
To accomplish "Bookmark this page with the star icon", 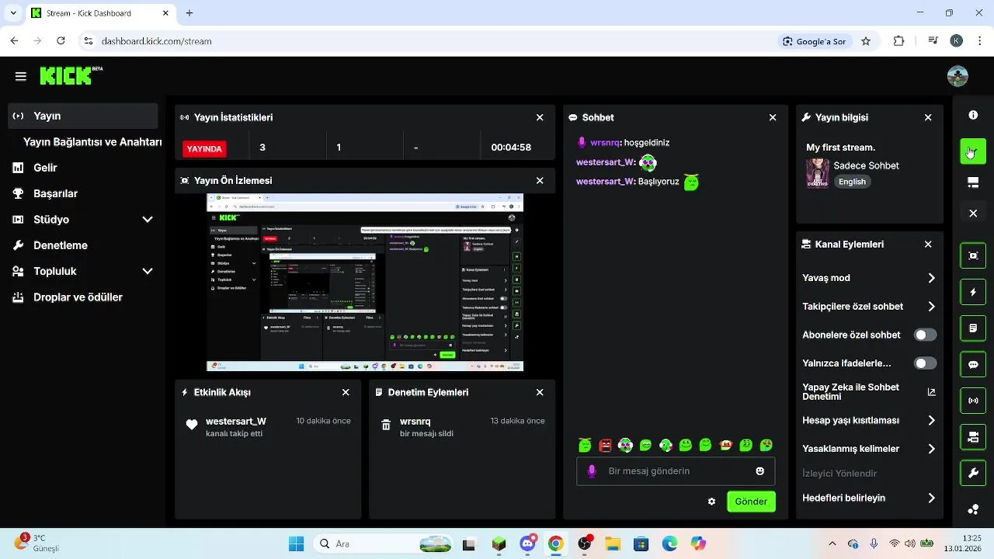I will [866, 41].
